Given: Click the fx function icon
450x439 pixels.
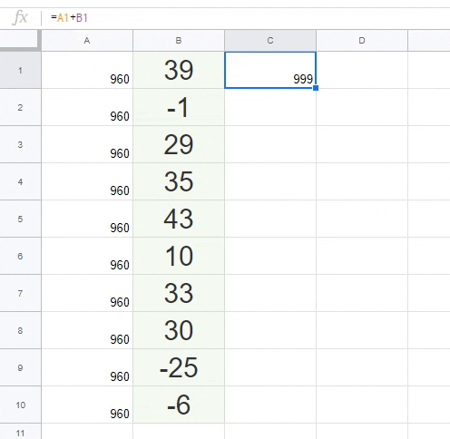Looking at the screenshot, I should [x=20, y=17].
